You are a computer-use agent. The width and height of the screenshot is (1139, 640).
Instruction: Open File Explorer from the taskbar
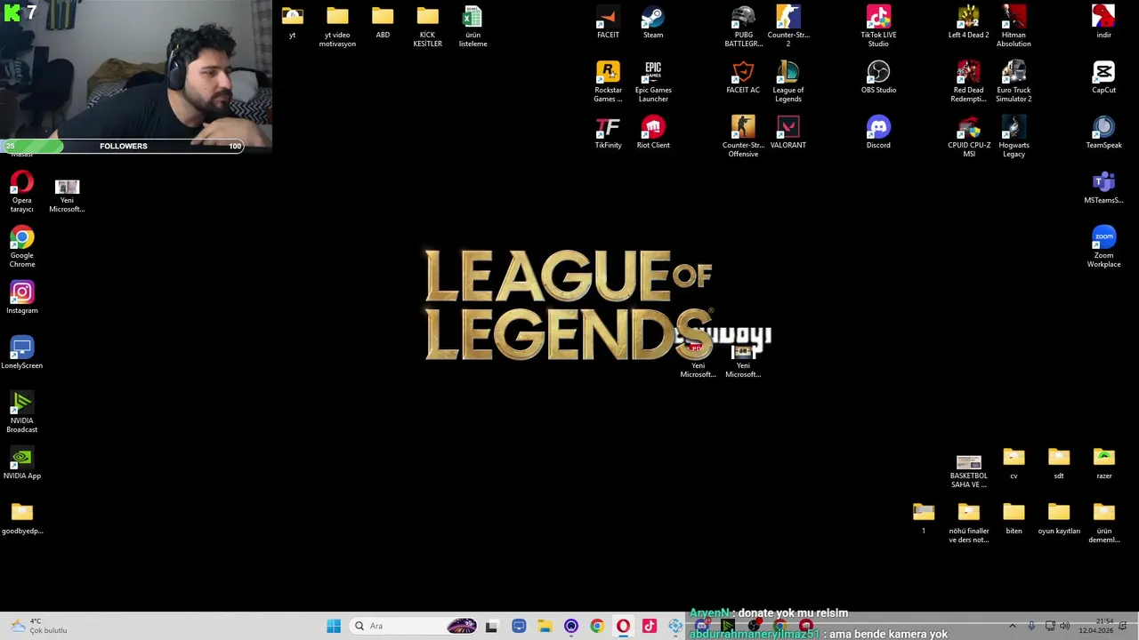(x=545, y=626)
